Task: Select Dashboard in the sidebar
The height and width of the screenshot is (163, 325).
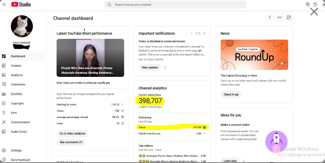Action: click(x=22, y=56)
